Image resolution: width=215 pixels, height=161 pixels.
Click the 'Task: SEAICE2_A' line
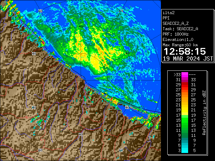point(180,29)
